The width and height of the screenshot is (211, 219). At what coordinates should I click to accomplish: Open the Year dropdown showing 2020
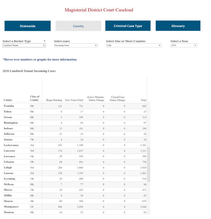[184, 45]
